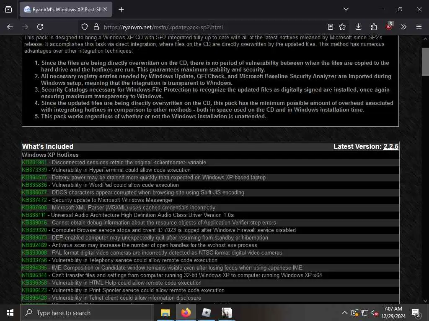Open the KB888111 hotfix link

click(x=34, y=215)
